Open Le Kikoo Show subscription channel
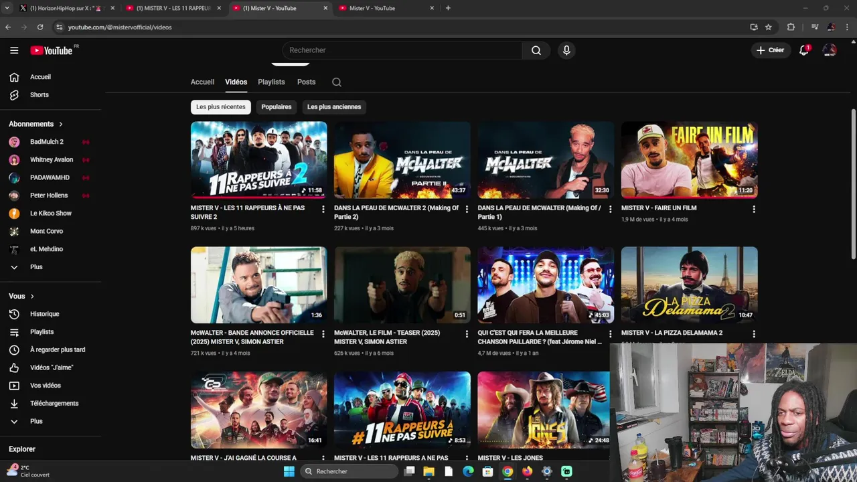857x482 pixels. point(51,214)
